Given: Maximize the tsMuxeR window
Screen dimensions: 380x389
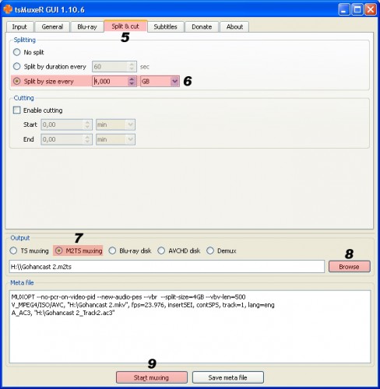Looking at the screenshot, I should [357, 10].
